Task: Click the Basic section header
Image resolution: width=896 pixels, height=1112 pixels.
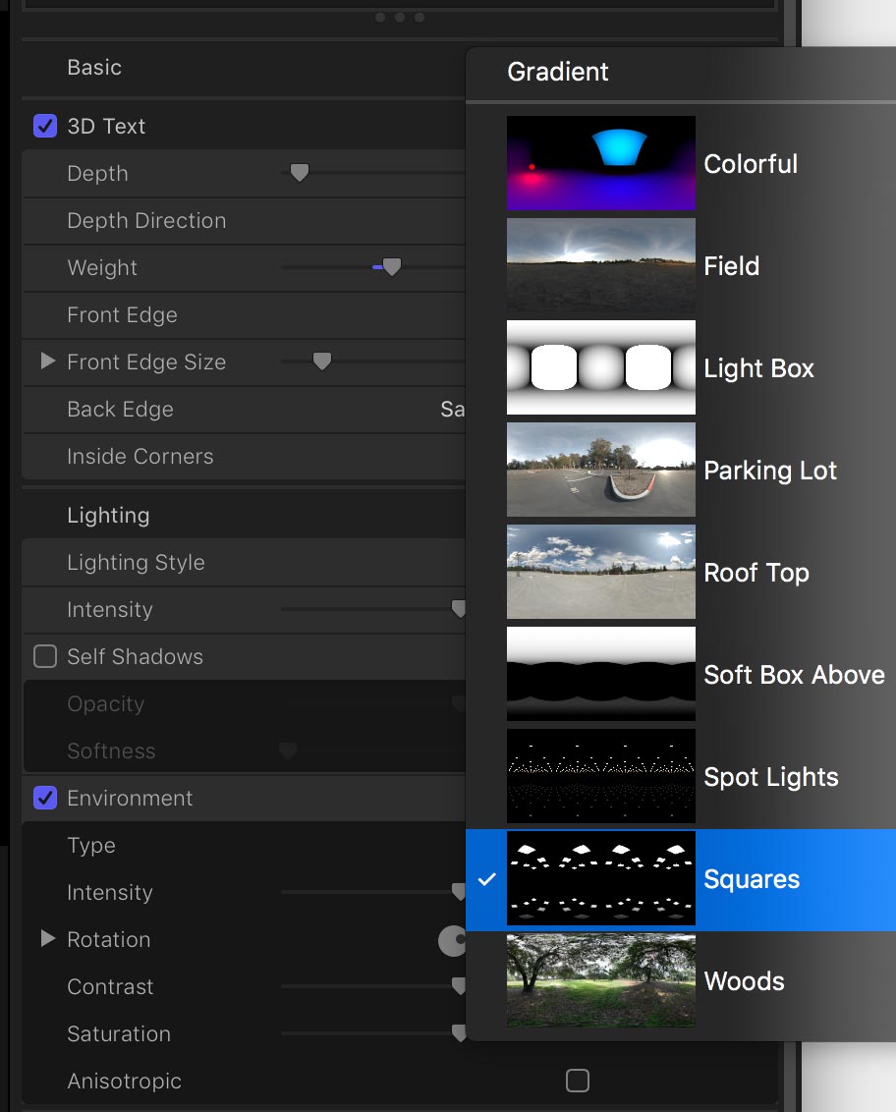Action: [94, 68]
